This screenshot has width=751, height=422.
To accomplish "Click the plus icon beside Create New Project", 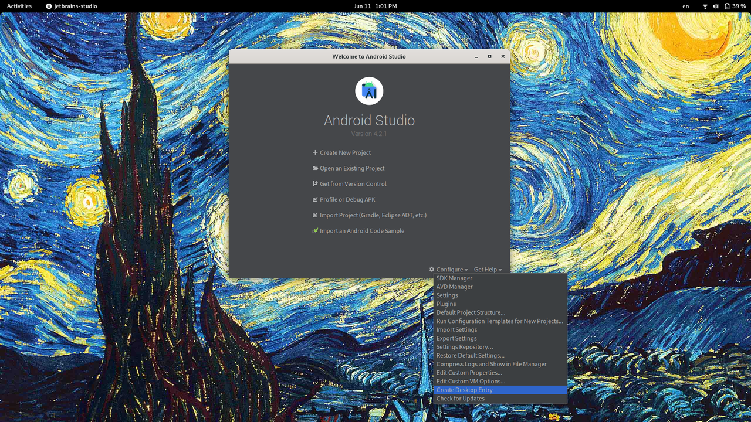I will (315, 152).
